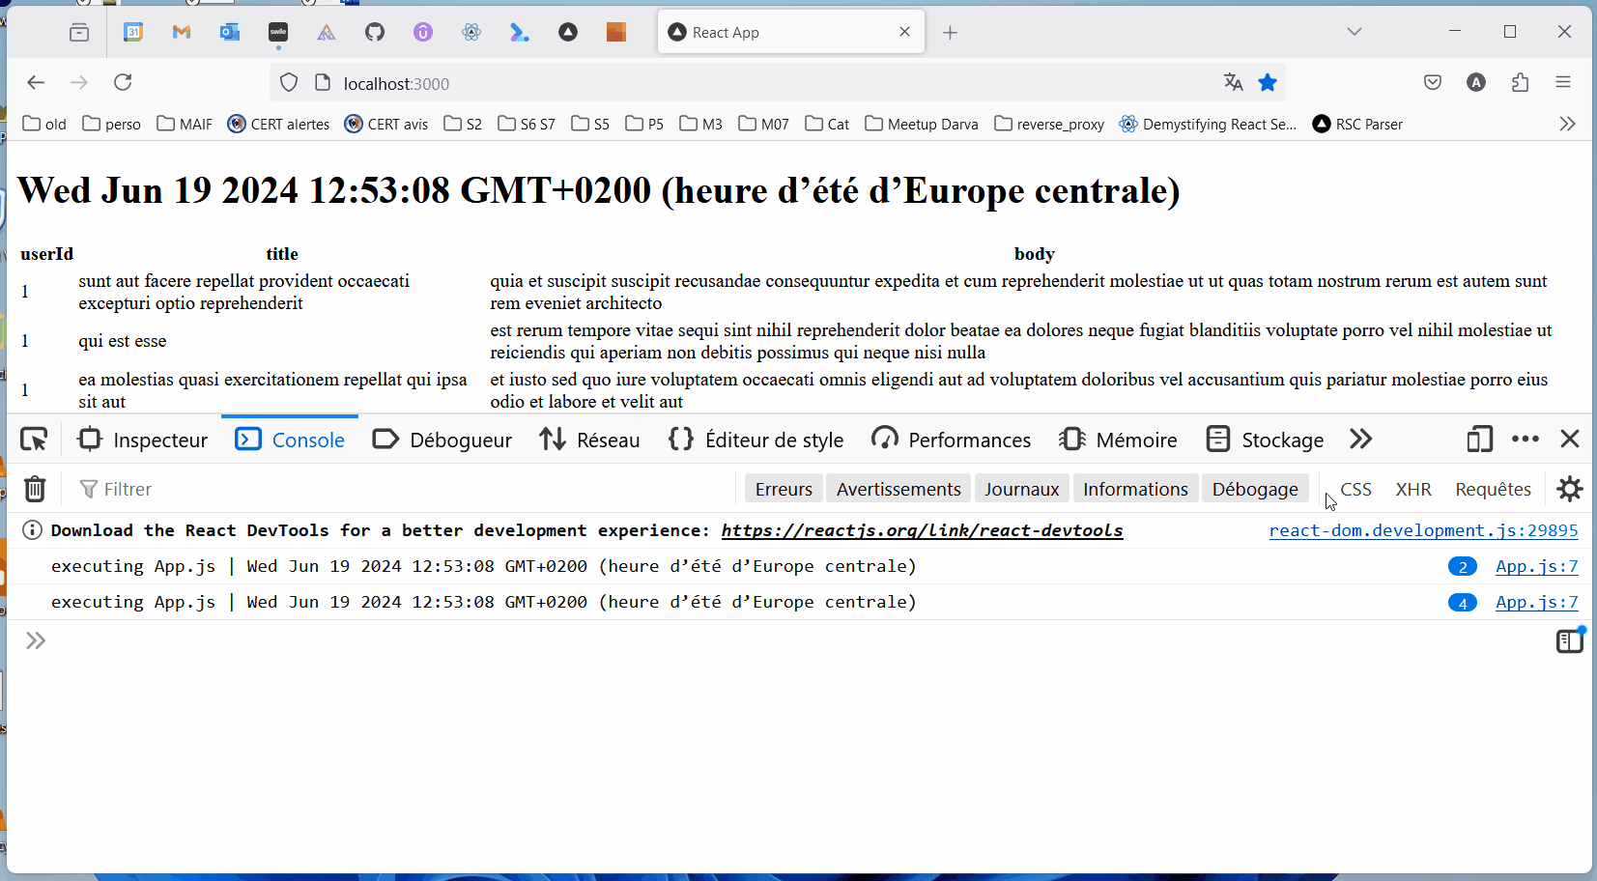Open the reverse_proxy bookmarks folder

[x=1049, y=124]
